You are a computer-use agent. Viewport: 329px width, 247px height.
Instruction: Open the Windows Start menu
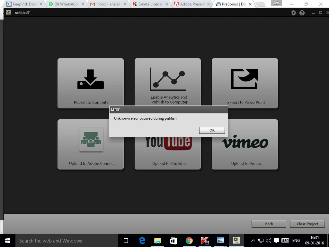pos(8,241)
